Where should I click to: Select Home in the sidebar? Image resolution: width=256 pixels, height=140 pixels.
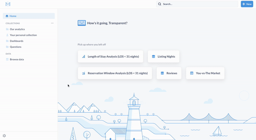pos(29,16)
